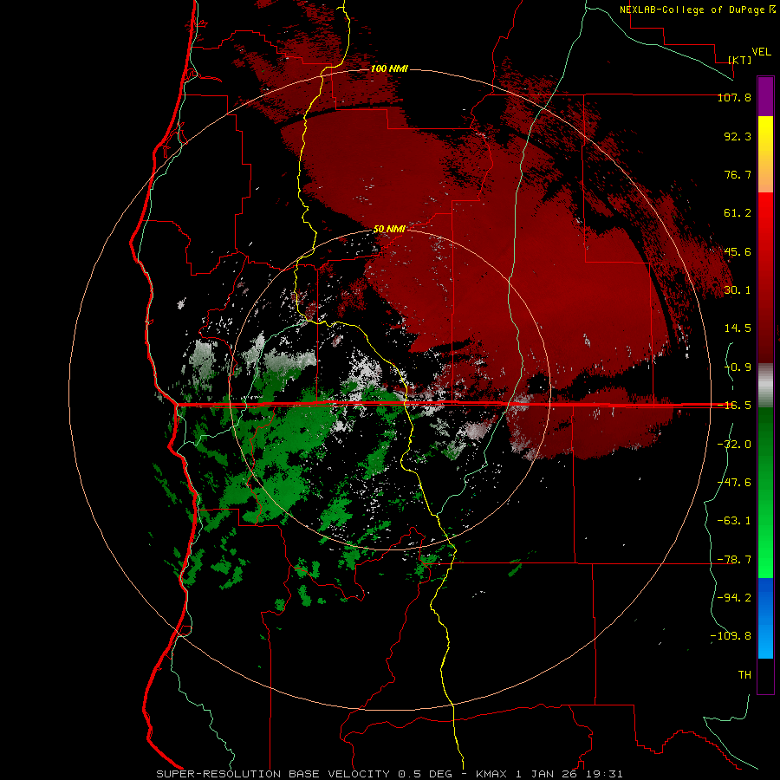Click SUPER-RESOLUTION BASE VELOCITY in the caption
780x780 pixels.
coord(274,774)
